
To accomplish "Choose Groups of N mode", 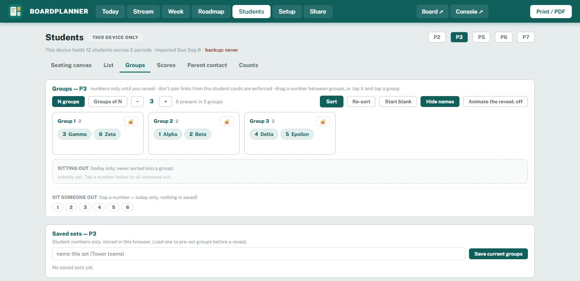I will pos(108,102).
